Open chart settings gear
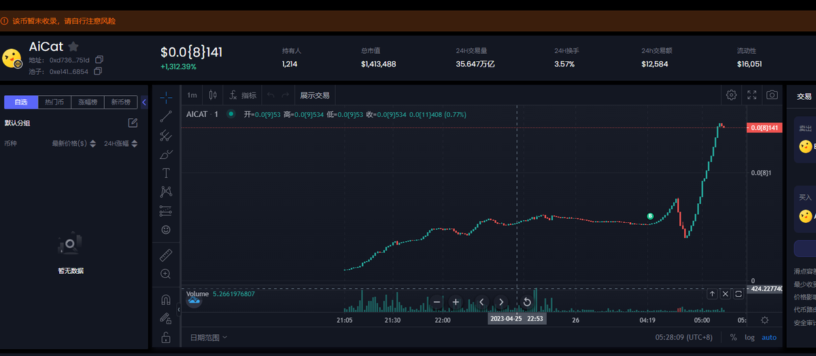 pos(731,95)
